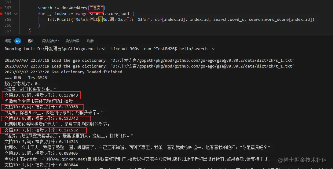Click result '文档ID: 5' score 0.088405
Image resolution: width=333 pixels, height=169 pixels.
point(41,153)
